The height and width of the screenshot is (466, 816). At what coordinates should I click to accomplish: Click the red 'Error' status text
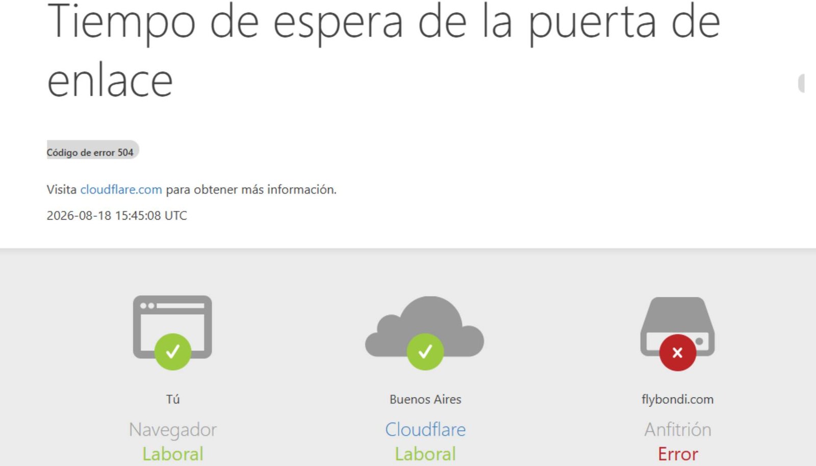tap(678, 454)
